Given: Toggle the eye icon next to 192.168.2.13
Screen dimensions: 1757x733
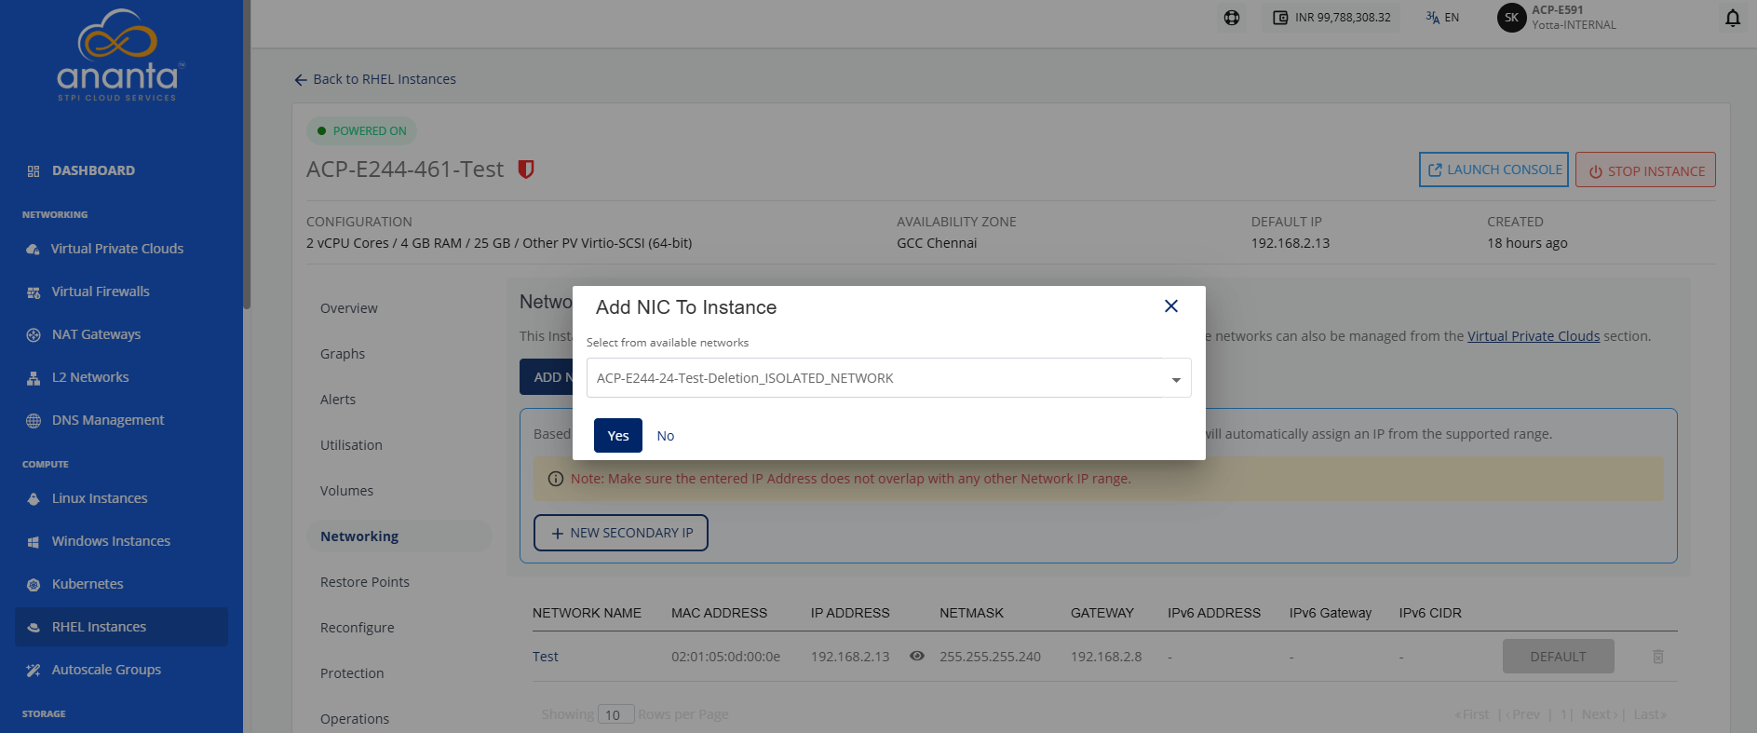Looking at the screenshot, I should click(917, 656).
